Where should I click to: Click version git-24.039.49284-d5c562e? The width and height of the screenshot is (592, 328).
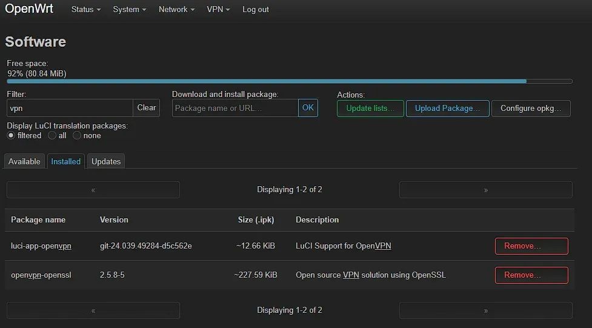pos(146,246)
